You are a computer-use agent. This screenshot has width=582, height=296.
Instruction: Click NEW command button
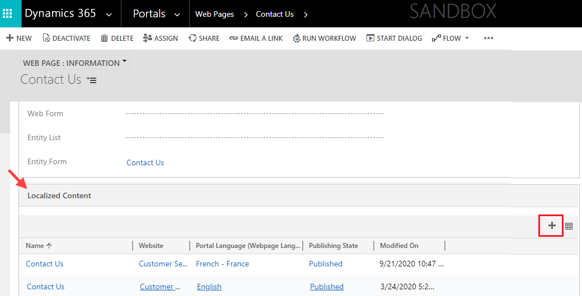tap(19, 38)
